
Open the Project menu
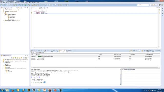[x=26, y=3]
